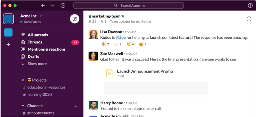Open Harry Boone's avatar
The width and height of the screenshot is (256, 117).
click(x=93, y=106)
